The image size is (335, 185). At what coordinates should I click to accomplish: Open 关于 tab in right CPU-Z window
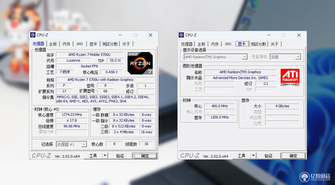coord(275,44)
